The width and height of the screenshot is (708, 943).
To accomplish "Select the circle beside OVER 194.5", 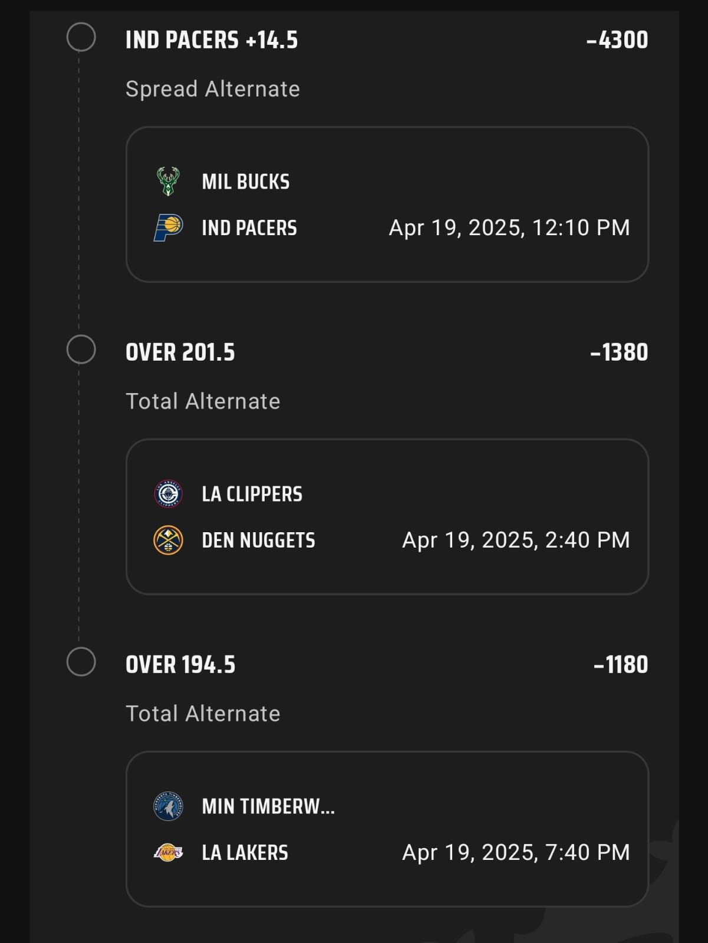I will click(x=81, y=662).
